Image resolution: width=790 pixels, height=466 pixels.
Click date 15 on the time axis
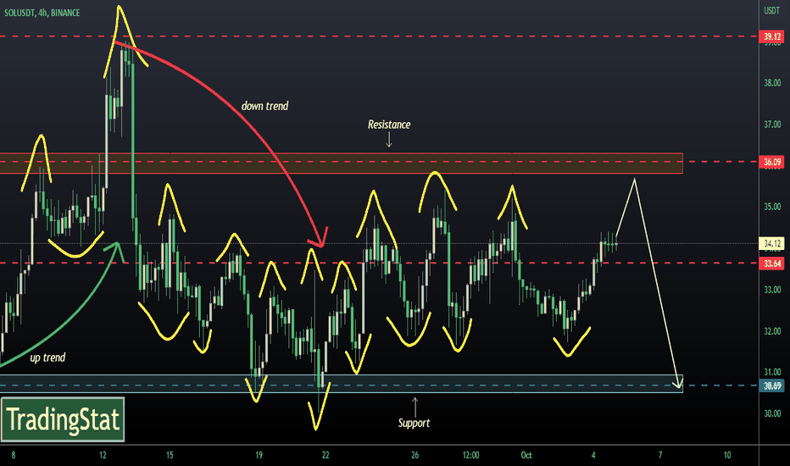click(170, 455)
